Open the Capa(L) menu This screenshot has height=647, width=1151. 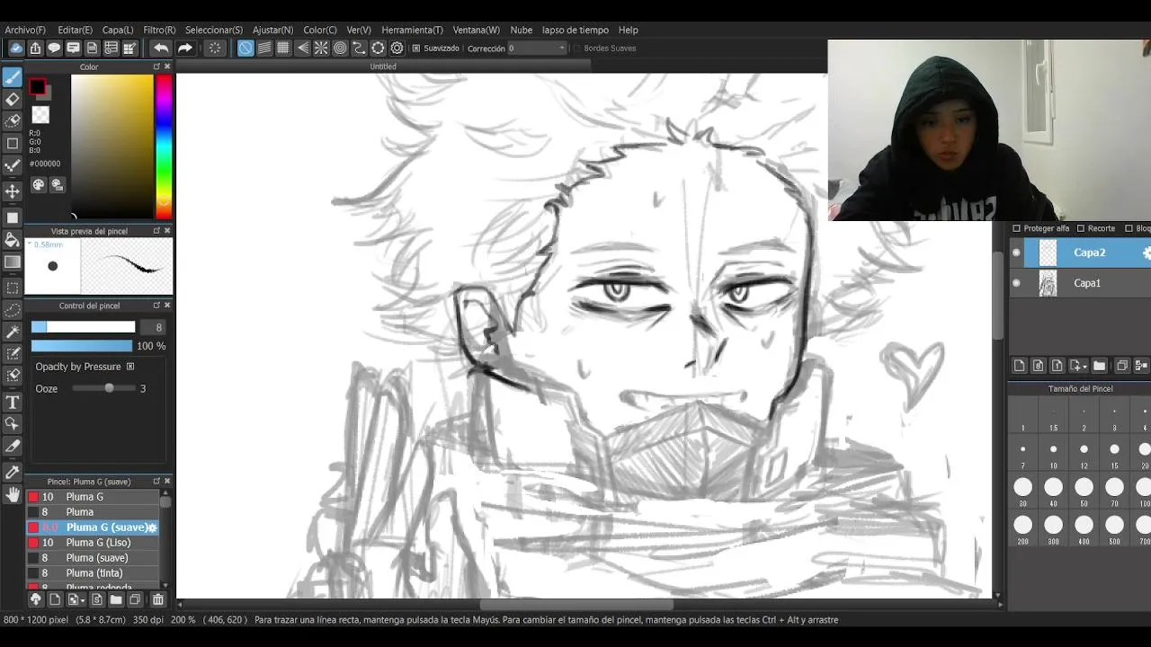coord(118,30)
